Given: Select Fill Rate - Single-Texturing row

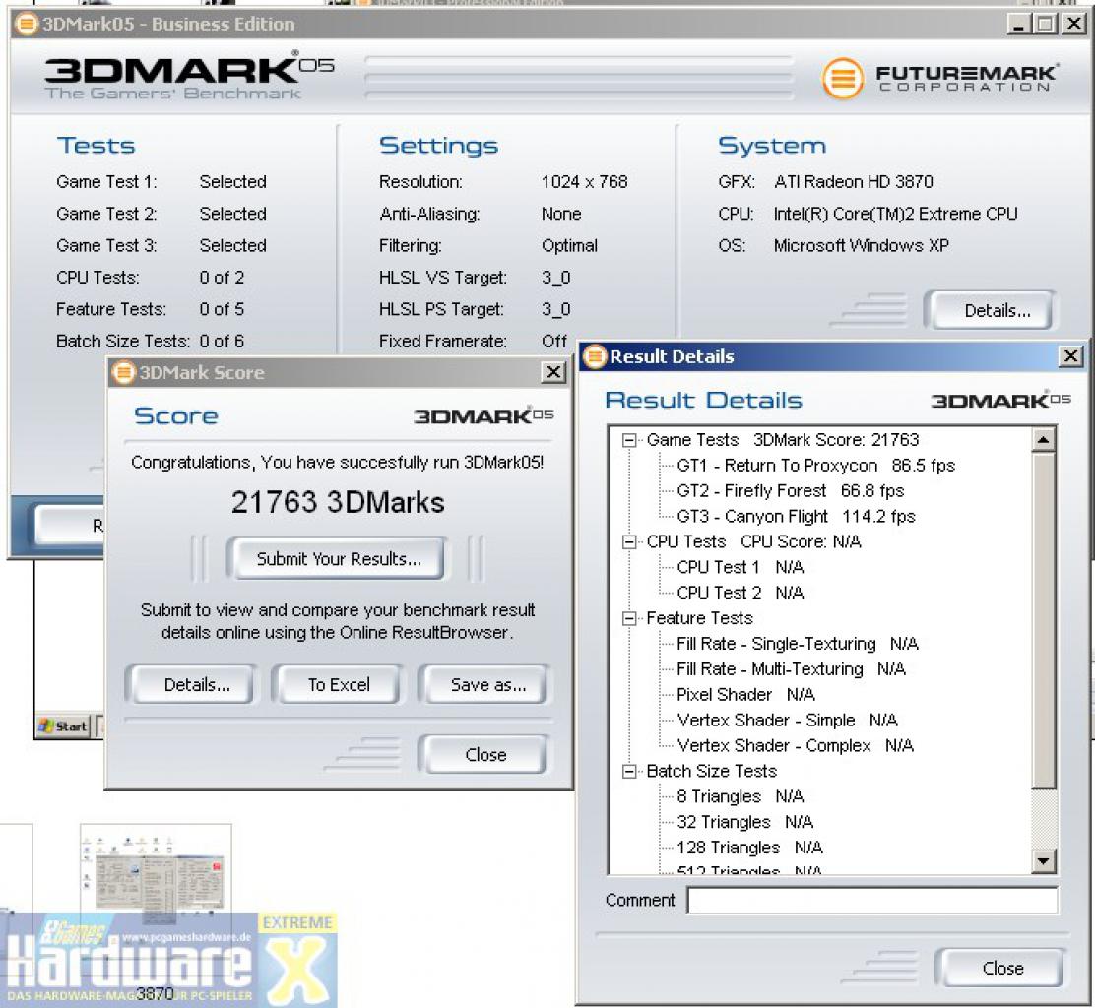Looking at the screenshot, I should [798, 644].
